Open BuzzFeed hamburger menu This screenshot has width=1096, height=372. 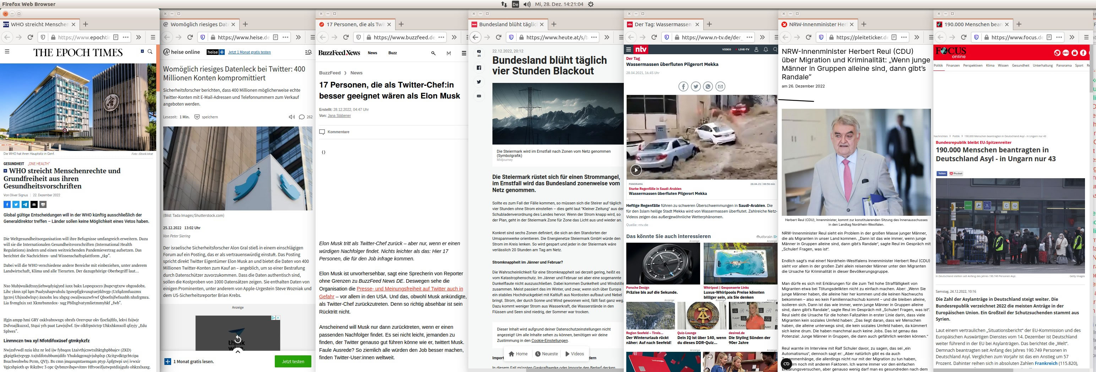pos(464,53)
